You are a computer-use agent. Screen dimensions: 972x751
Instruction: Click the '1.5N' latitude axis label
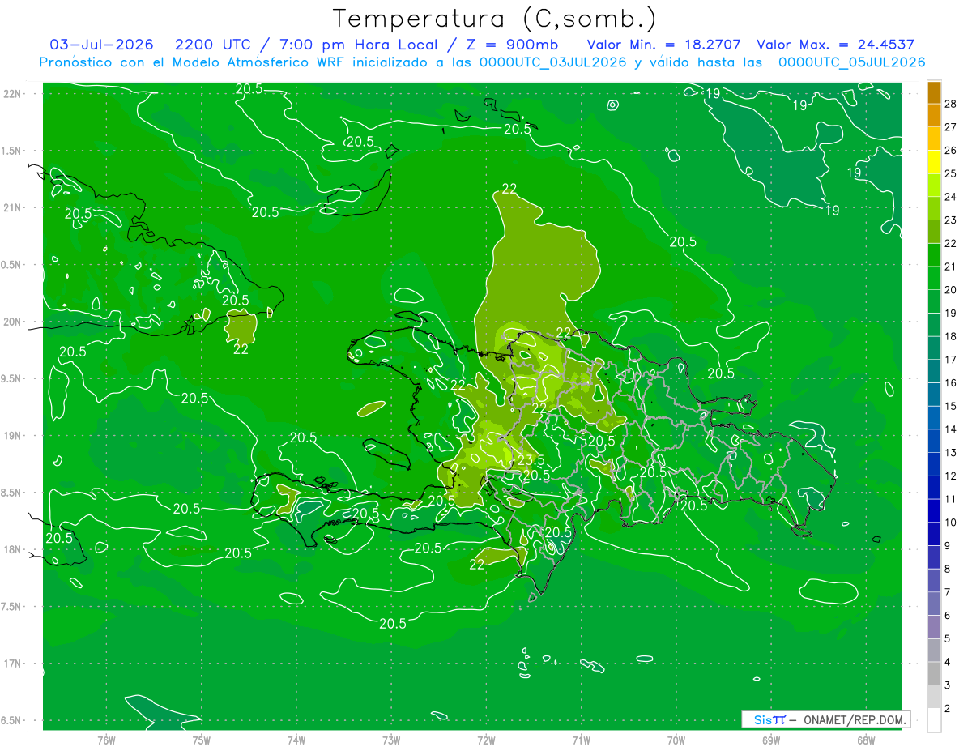11,151
